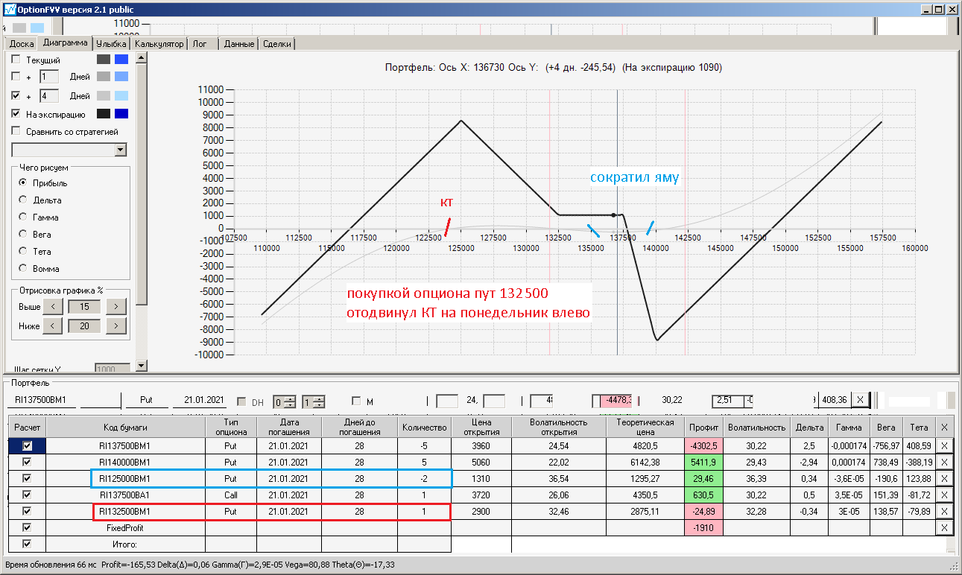Click the OptionFVV app icon in title bar

[x=10, y=10]
